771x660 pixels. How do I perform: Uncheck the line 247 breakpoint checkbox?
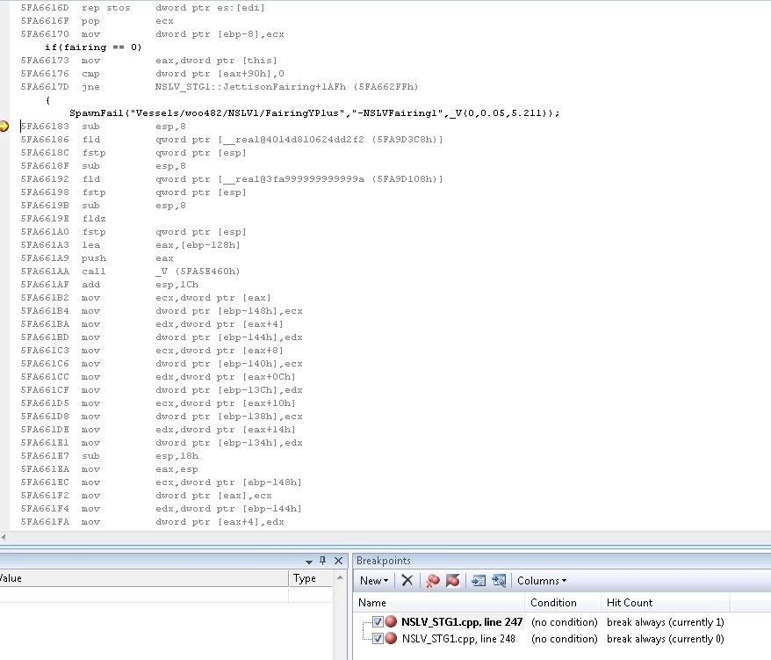pos(378,621)
